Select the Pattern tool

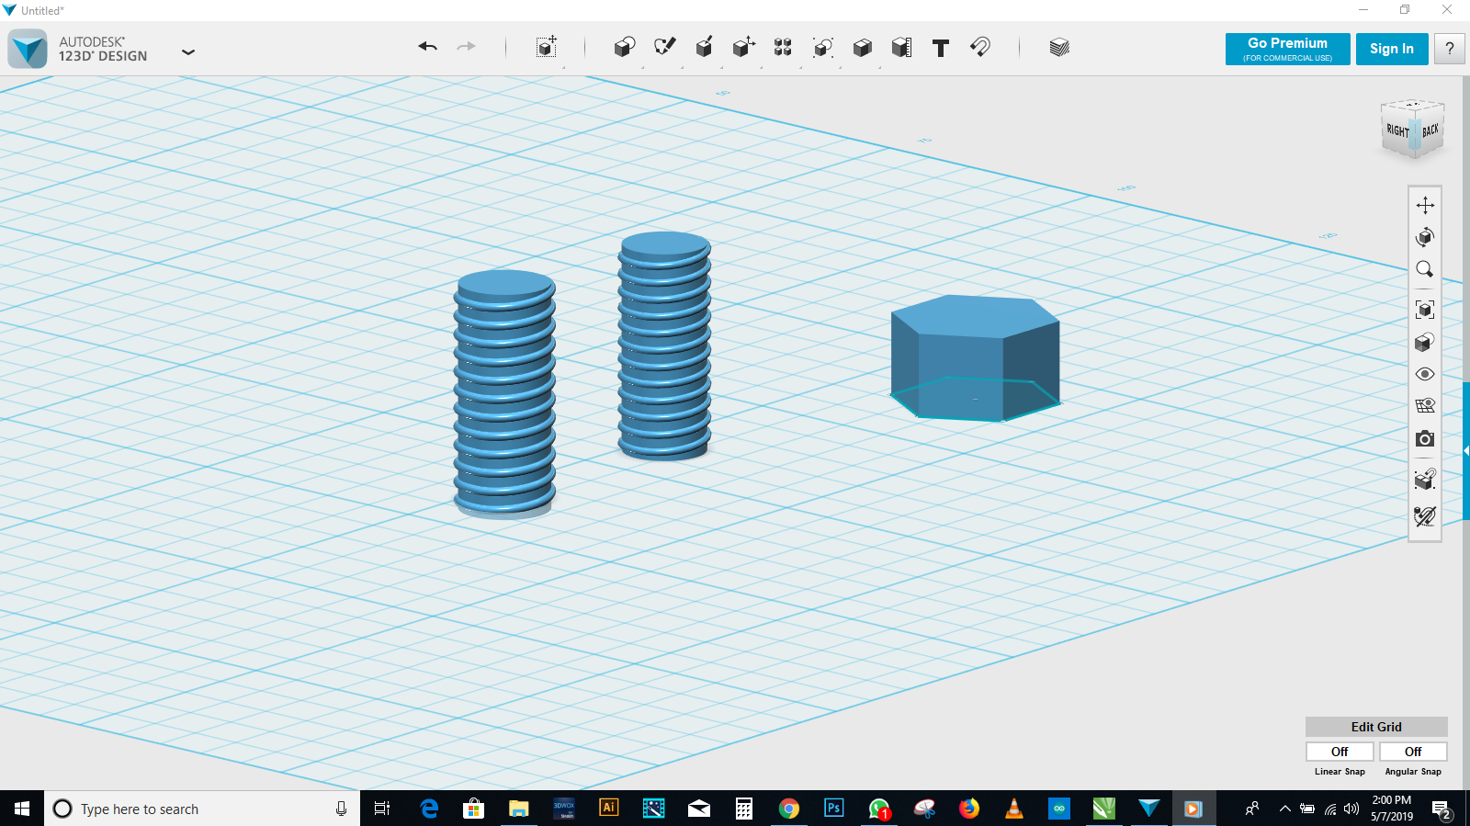click(x=783, y=47)
